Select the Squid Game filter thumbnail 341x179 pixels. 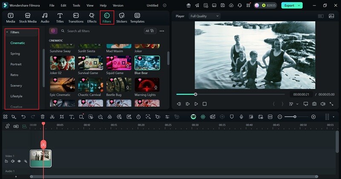pyautogui.click(x=119, y=63)
